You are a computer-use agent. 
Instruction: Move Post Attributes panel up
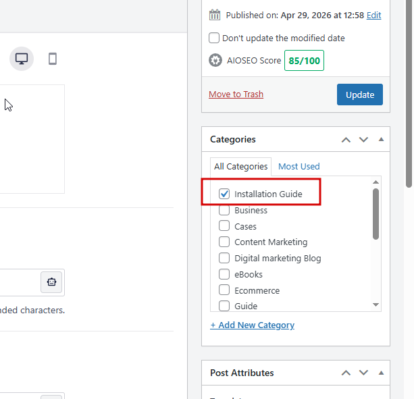pos(346,373)
